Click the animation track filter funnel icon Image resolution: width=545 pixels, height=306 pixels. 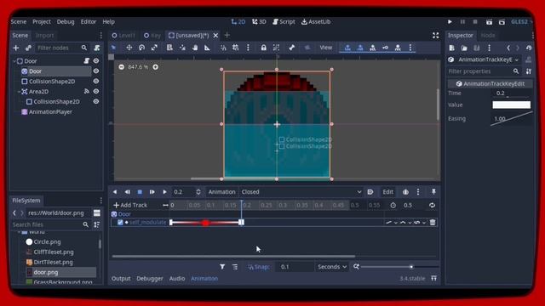coord(222,267)
